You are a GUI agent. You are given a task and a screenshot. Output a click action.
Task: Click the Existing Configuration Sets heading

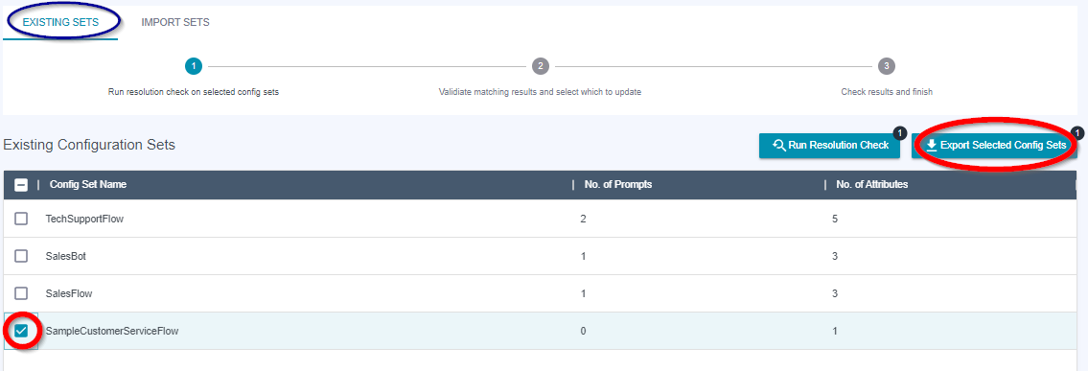(x=89, y=145)
